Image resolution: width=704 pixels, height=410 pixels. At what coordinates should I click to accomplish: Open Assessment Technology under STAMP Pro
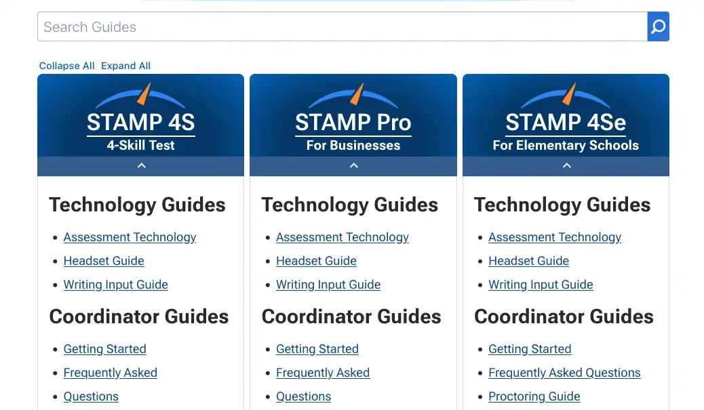coord(342,237)
